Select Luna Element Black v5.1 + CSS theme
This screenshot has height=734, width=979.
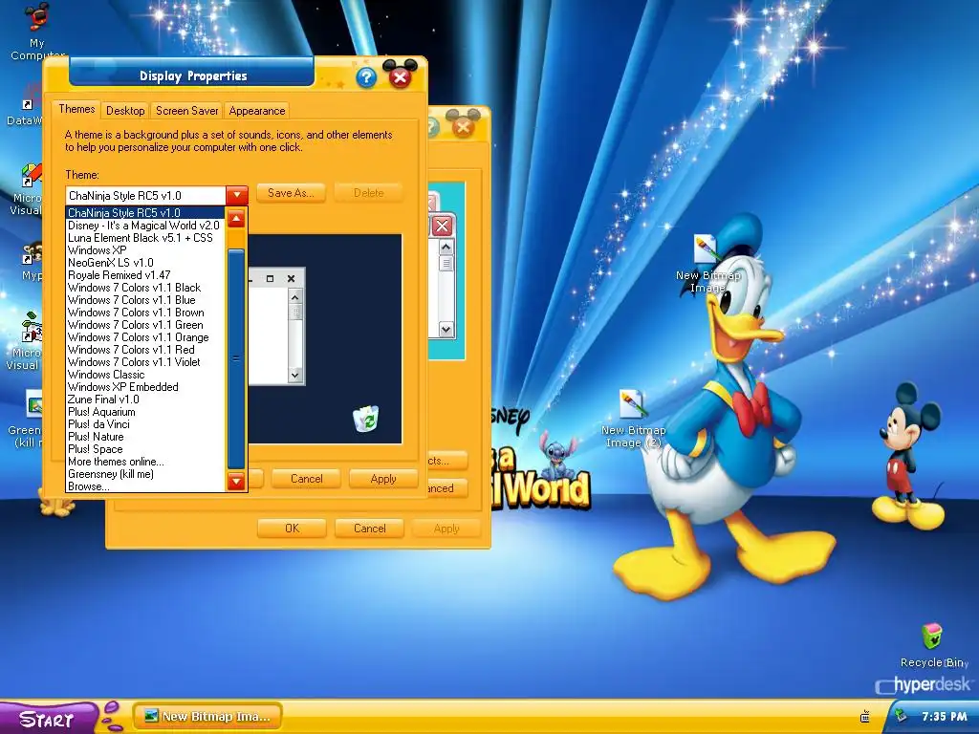[x=145, y=238]
